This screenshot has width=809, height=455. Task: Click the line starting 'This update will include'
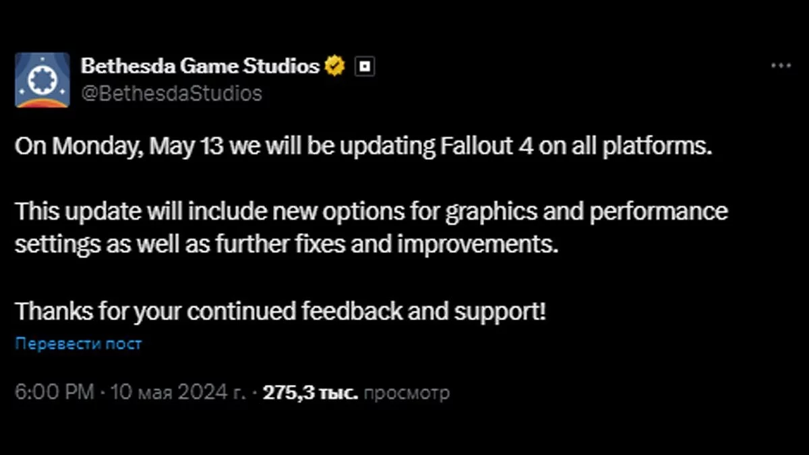371,212
